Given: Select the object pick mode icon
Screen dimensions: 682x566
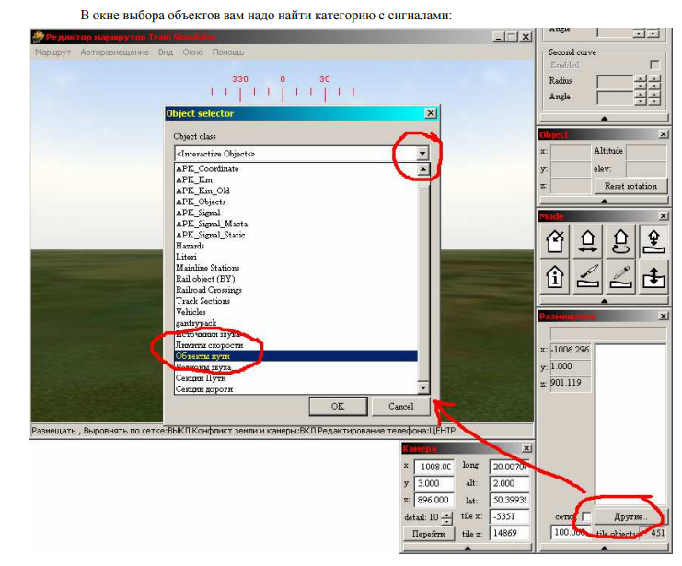Looking at the screenshot, I should (x=554, y=242).
